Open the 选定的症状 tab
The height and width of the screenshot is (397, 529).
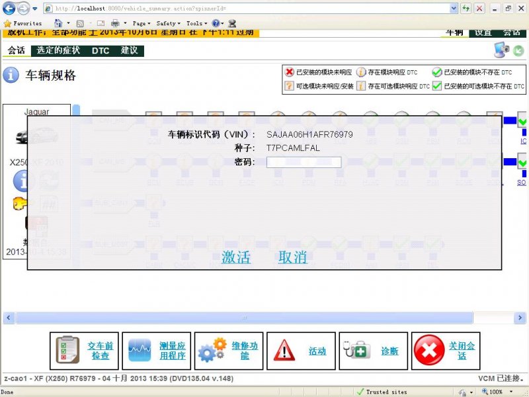point(58,51)
